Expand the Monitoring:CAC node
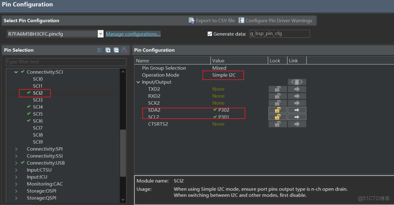The width and height of the screenshot is (394, 205). pos(16,184)
